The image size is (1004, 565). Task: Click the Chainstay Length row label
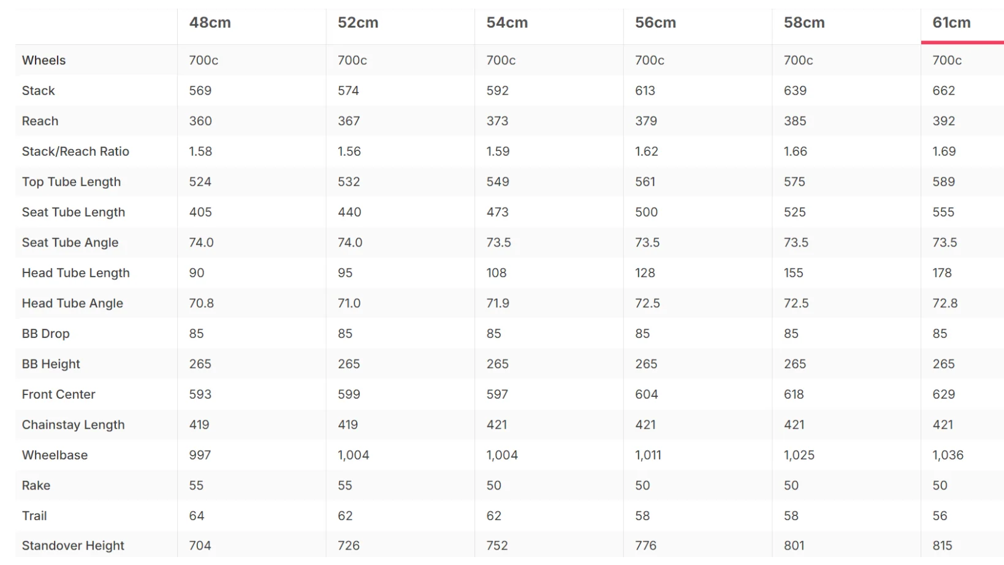[x=73, y=425]
